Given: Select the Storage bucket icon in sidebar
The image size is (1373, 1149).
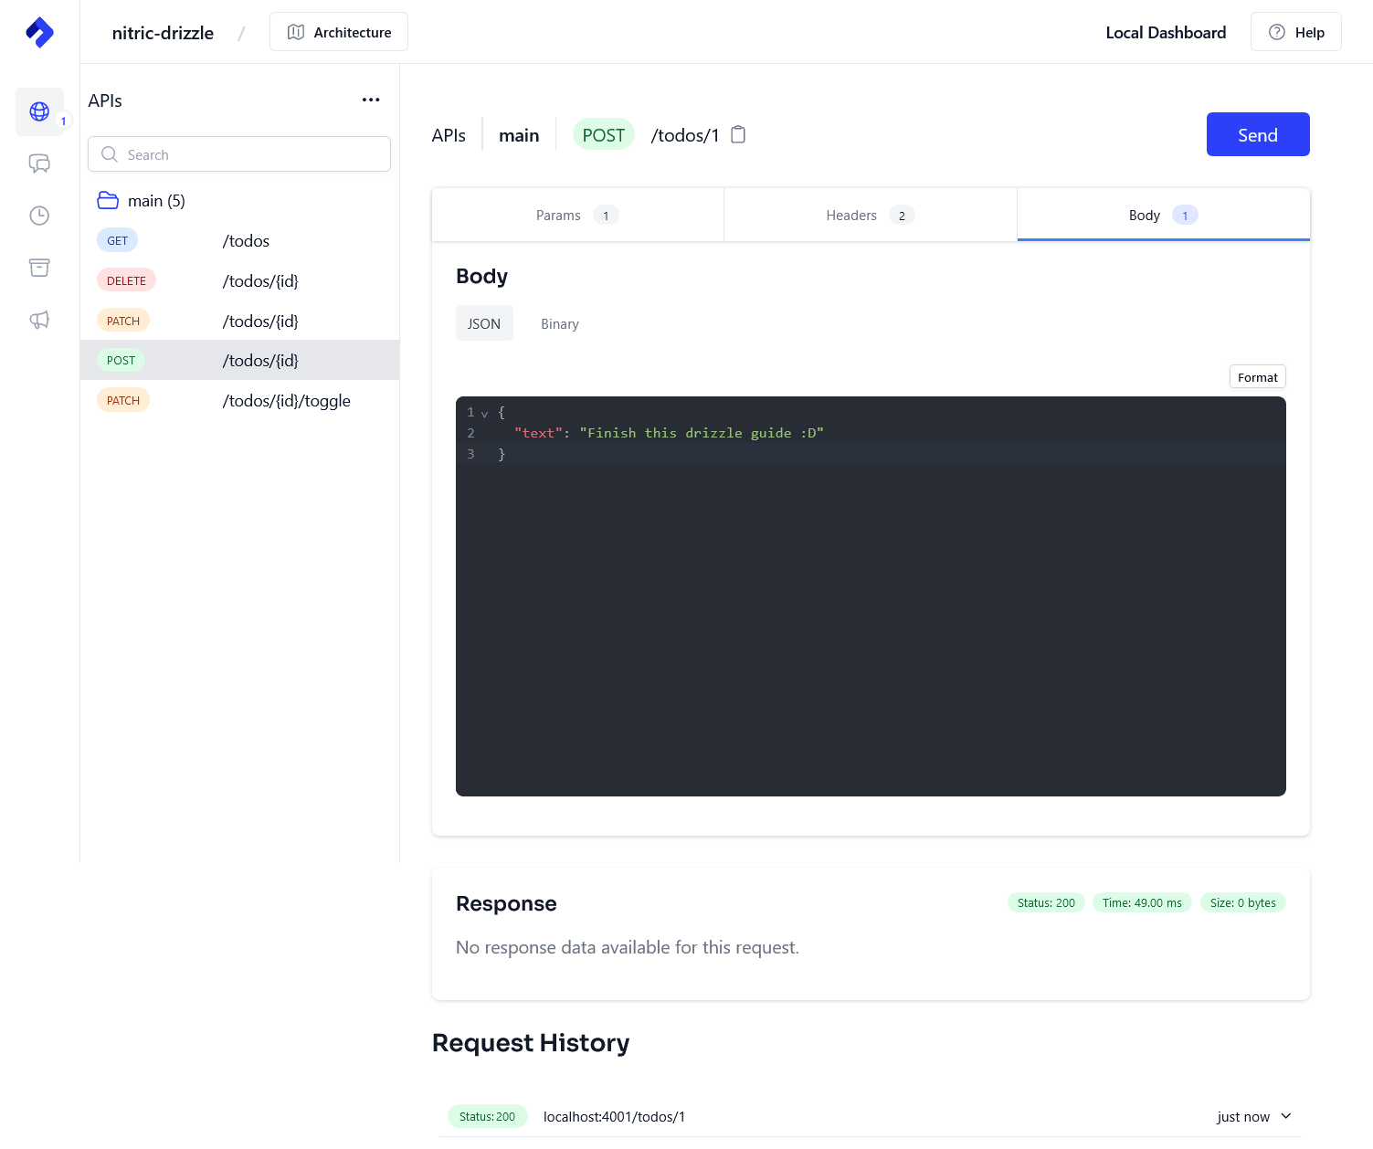Looking at the screenshot, I should pos(39,267).
